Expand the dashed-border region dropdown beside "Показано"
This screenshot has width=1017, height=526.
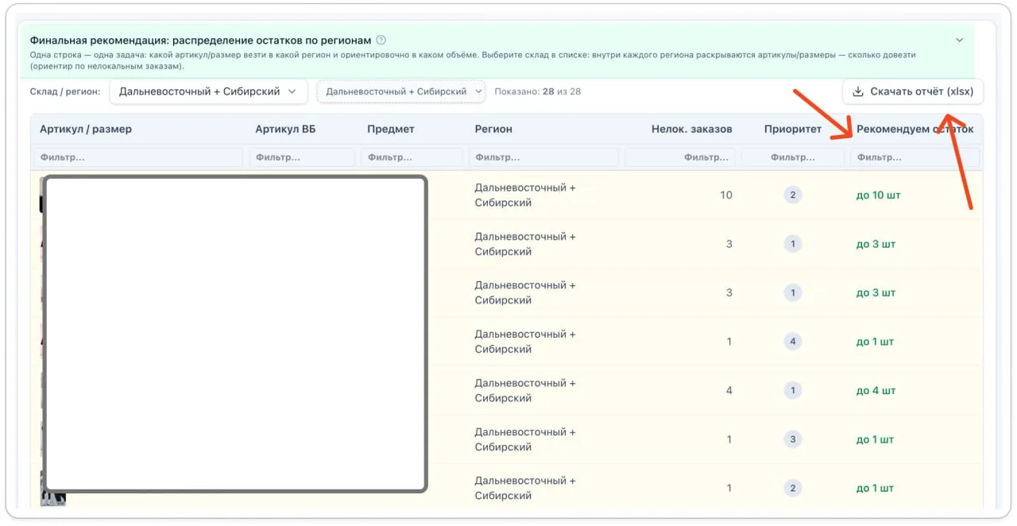[x=401, y=91]
